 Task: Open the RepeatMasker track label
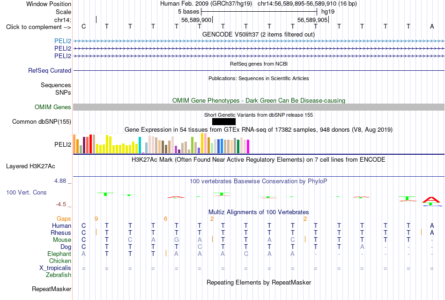(52, 289)
